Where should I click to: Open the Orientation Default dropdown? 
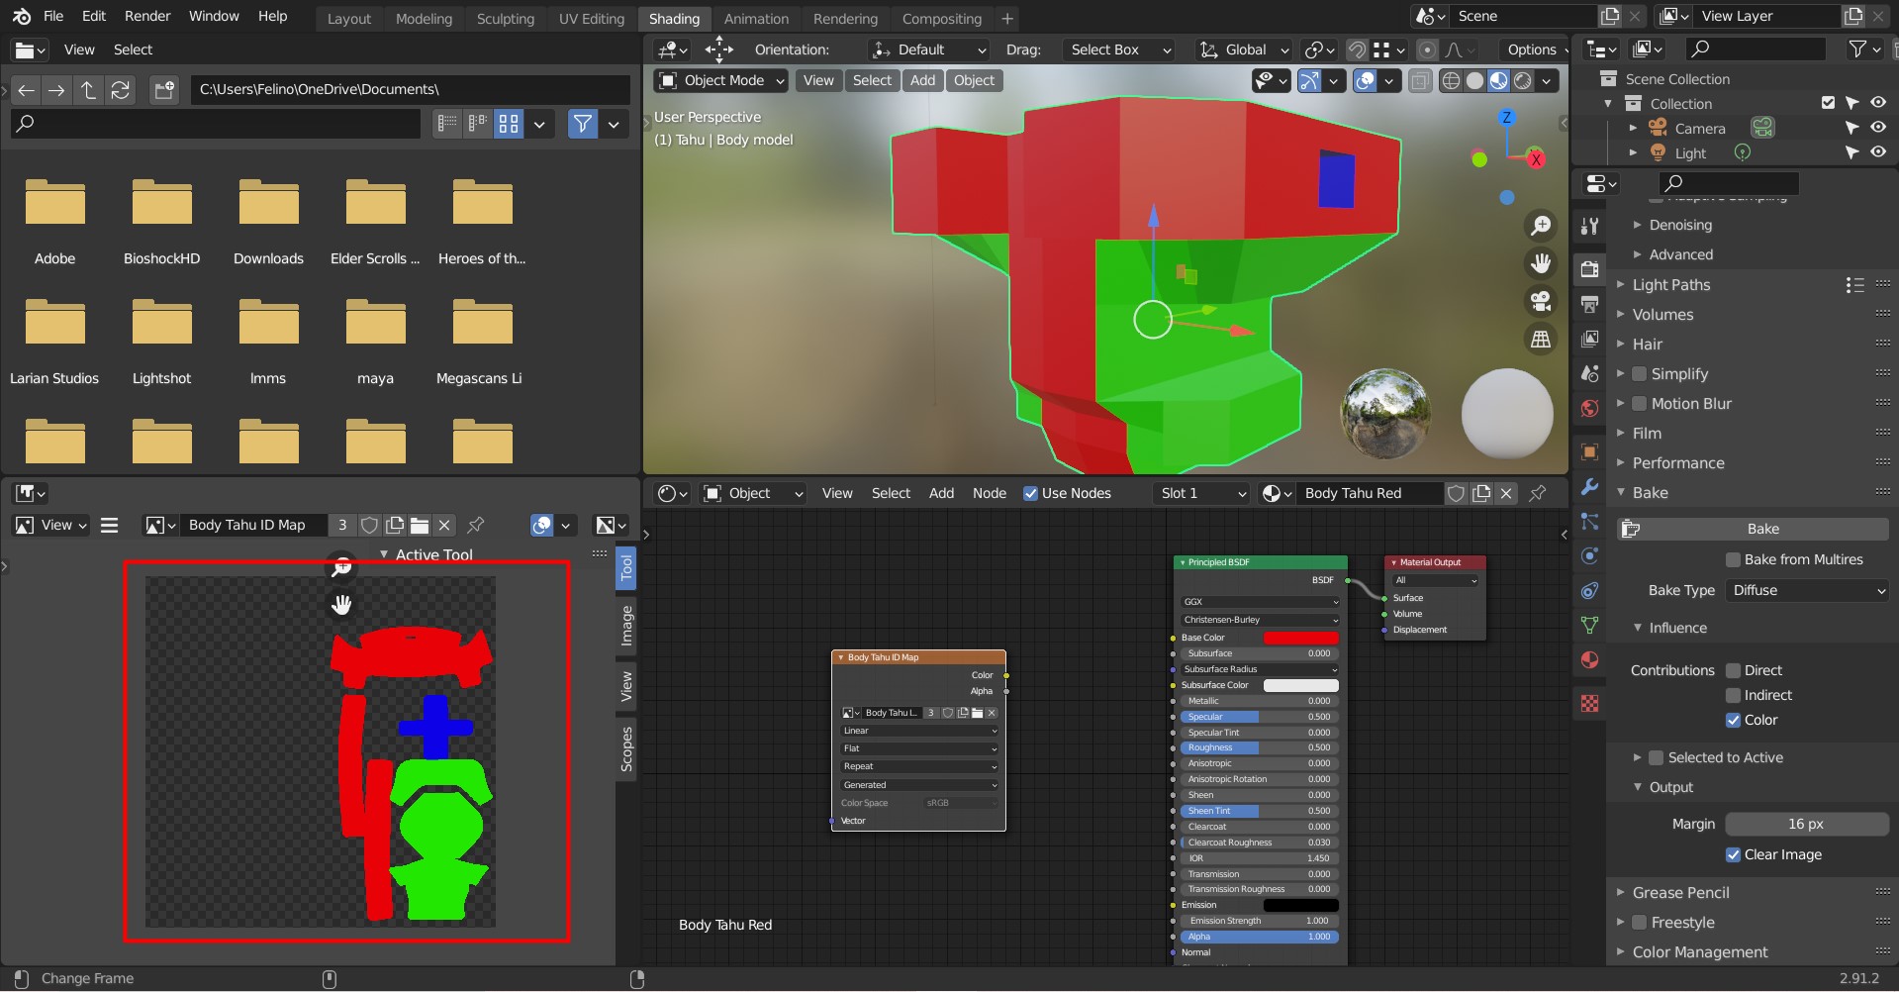click(x=928, y=50)
